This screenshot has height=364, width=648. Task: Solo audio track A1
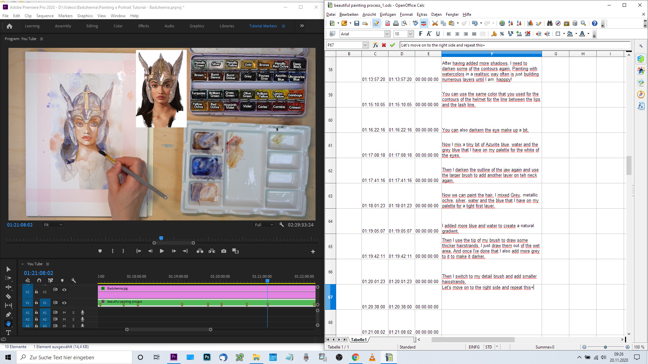pos(73,312)
